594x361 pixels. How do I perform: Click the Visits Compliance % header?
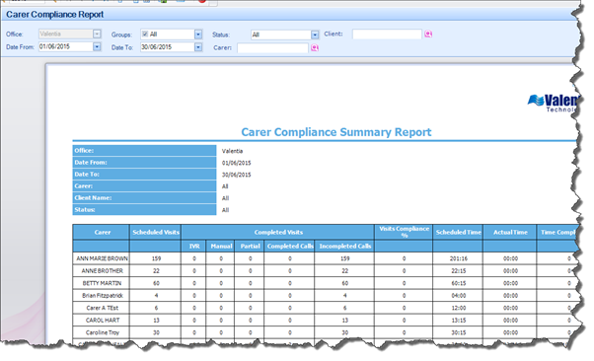coord(404,232)
